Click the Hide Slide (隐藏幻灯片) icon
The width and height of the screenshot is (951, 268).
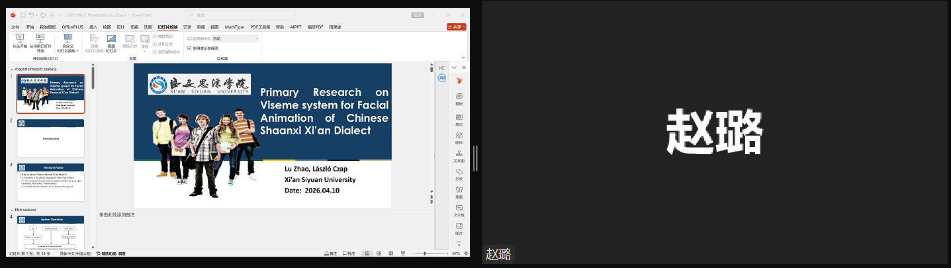[x=111, y=41]
